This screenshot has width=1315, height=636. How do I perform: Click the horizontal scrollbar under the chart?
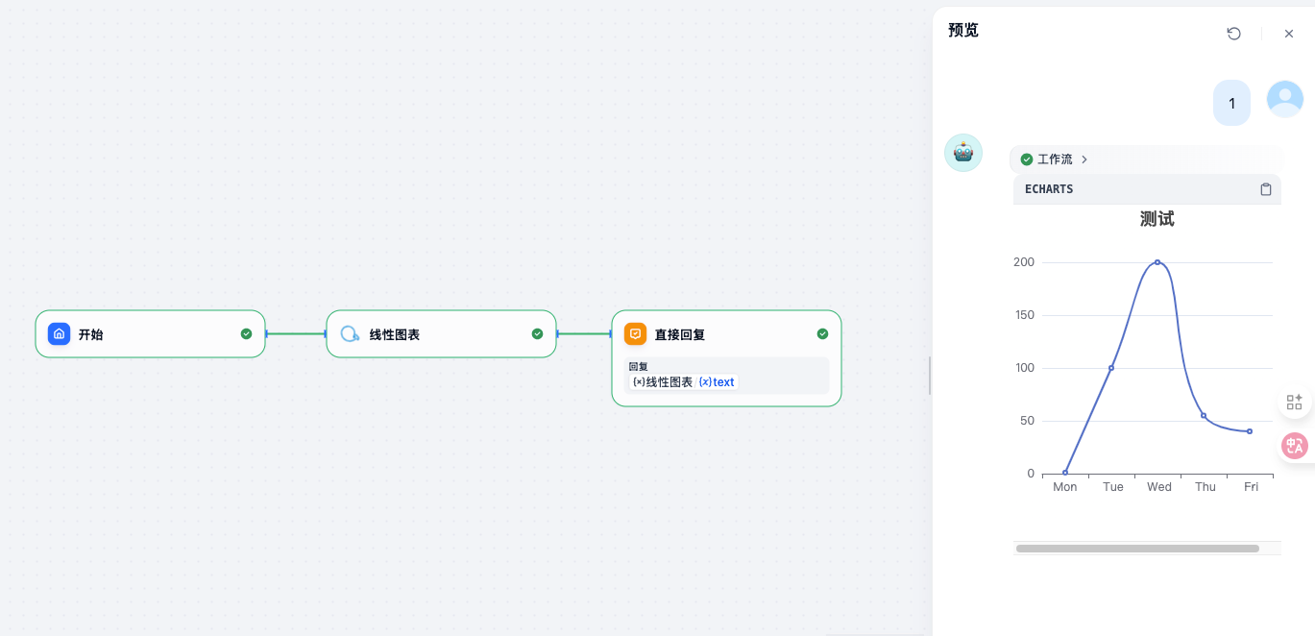[1137, 549]
